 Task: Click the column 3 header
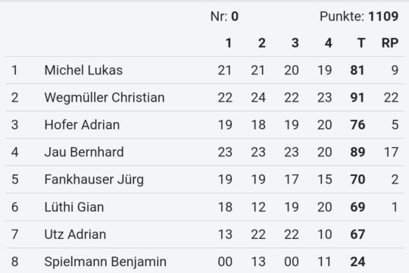(x=295, y=42)
